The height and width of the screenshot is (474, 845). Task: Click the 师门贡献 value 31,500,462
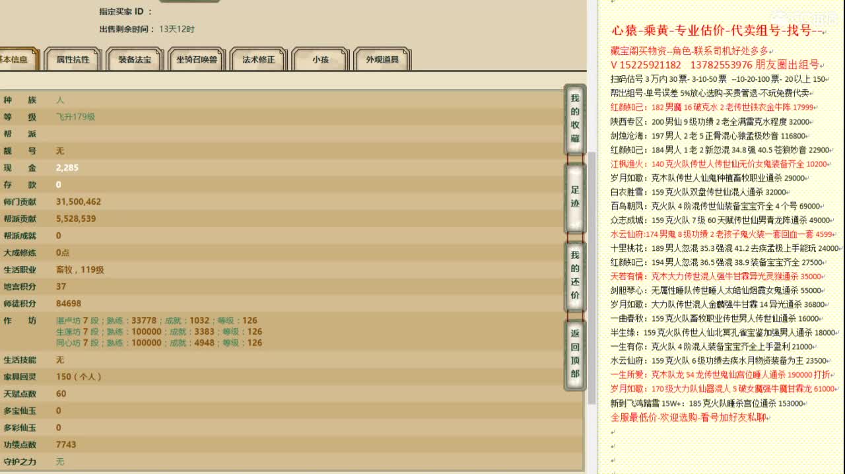[79, 201]
